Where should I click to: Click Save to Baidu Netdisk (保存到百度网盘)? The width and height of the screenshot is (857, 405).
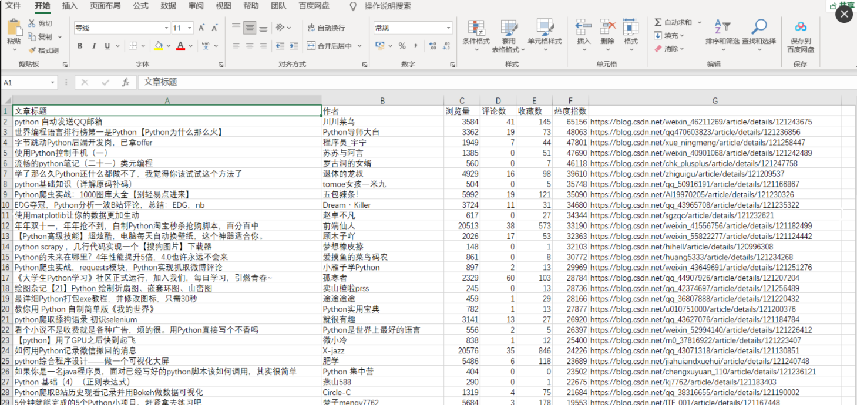click(801, 36)
